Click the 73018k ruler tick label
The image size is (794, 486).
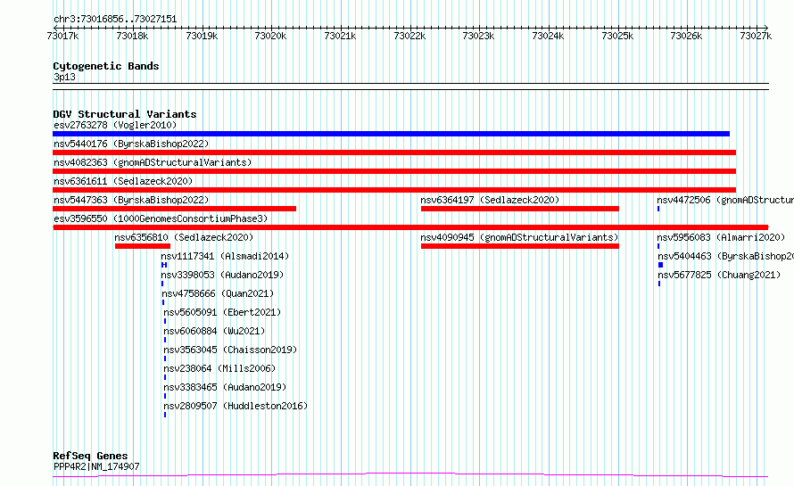[x=132, y=36]
